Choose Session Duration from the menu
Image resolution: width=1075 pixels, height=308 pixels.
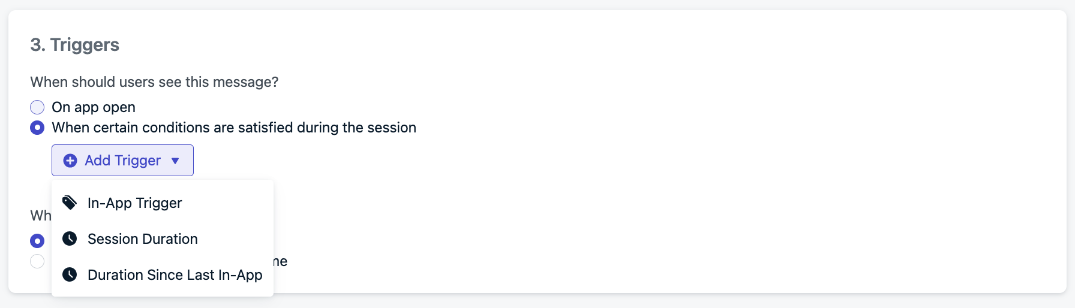[x=163, y=239]
